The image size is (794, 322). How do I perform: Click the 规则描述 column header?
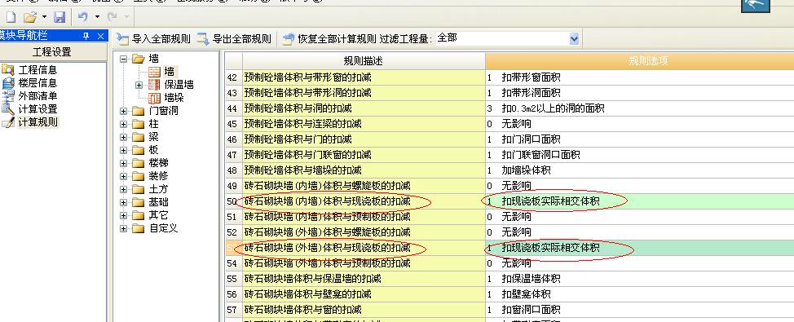364,61
